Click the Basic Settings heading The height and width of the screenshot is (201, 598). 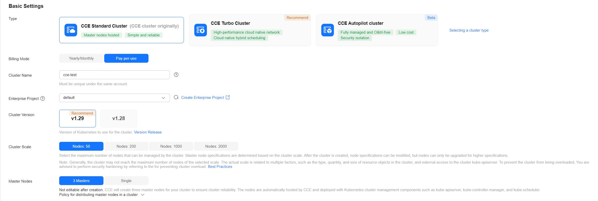click(x=26, y=6)
